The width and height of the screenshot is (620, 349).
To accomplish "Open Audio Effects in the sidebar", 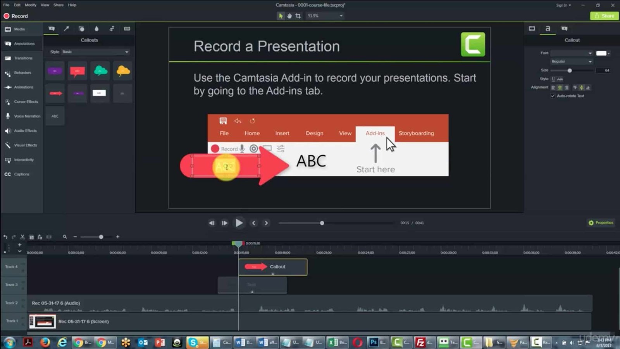I will click(21, 131).
